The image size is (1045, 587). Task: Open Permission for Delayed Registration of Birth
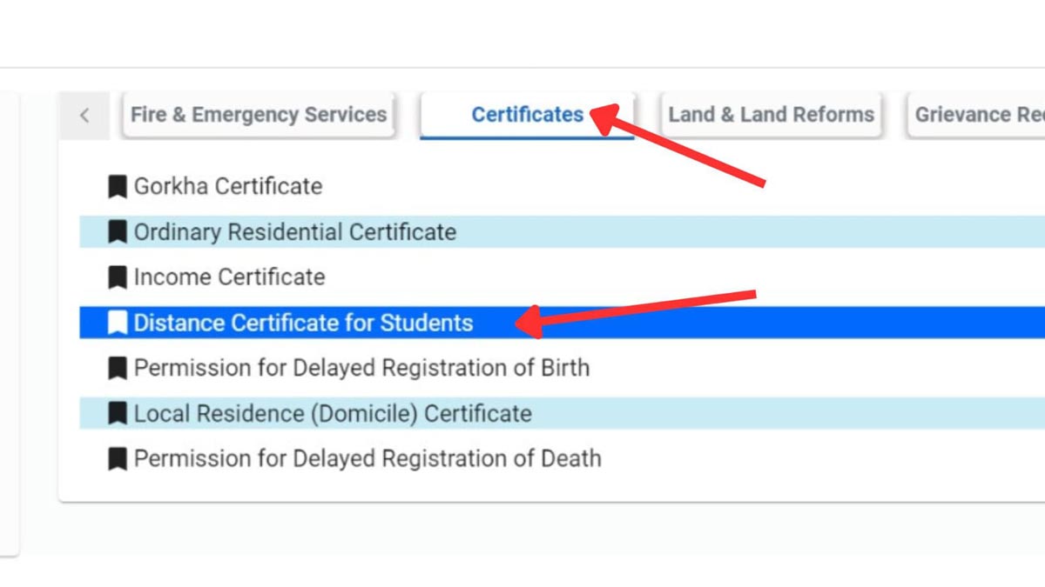tap(361, 367)
